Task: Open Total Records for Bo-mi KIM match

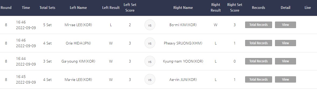Action: tap(258, 25)
